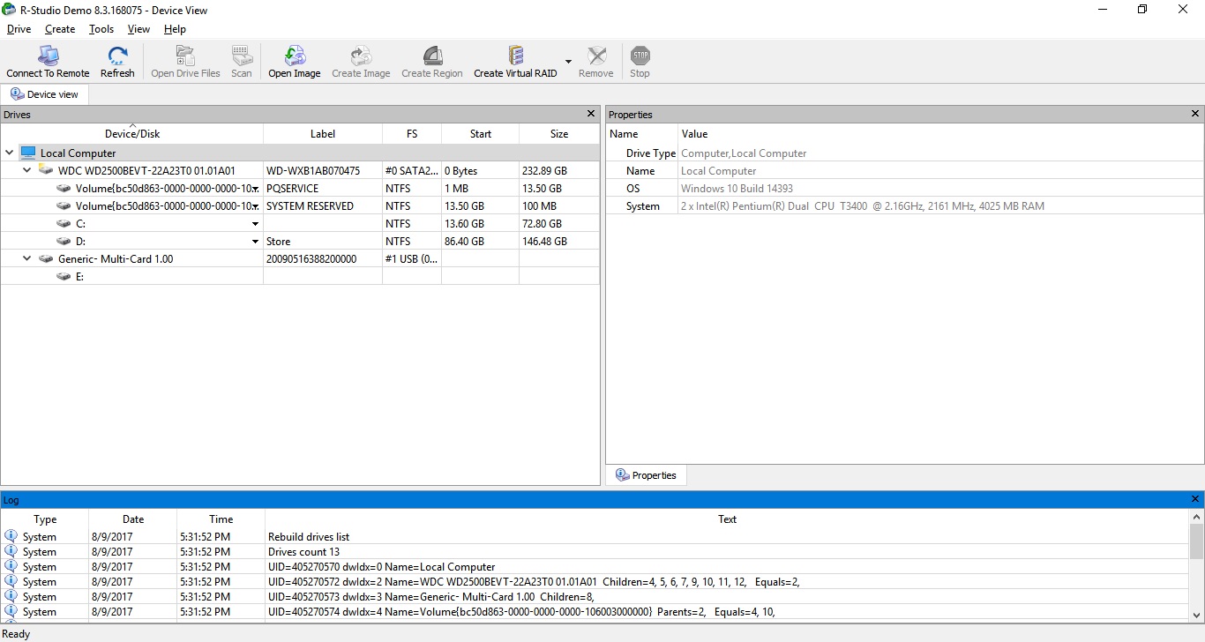The image size is (1205, 642).
Task: Open dropdown arrow on PQSERVICE volume row
Action: (256, 189)
